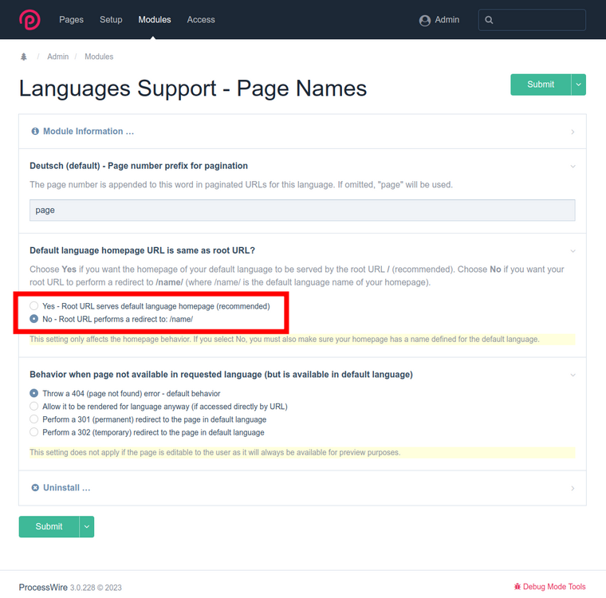
Task: Open the top Submit button dropdown arrow
Action: tap(579, 85)
